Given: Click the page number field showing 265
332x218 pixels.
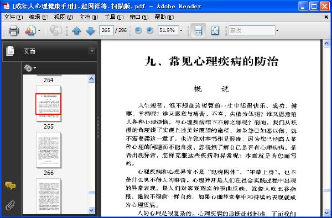Looking at the screenshot, I should coord(106,30).
